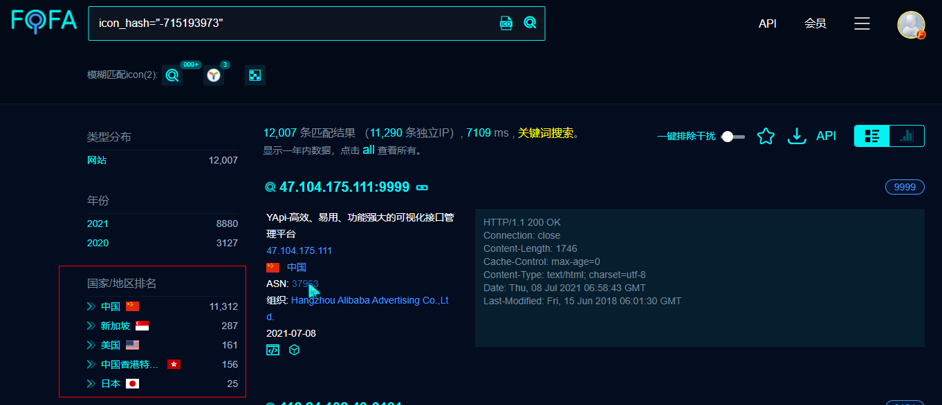Click 'all' to view all data
This screenshot has height=405, width=942.
pos(369,150)
